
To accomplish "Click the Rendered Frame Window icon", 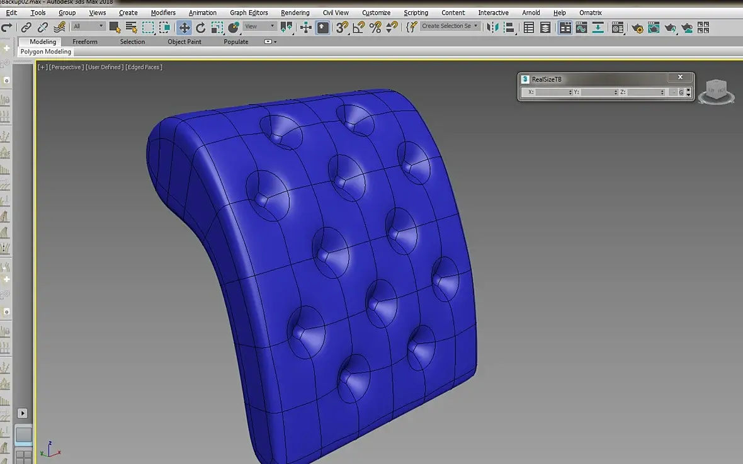I will click(654, 27).
